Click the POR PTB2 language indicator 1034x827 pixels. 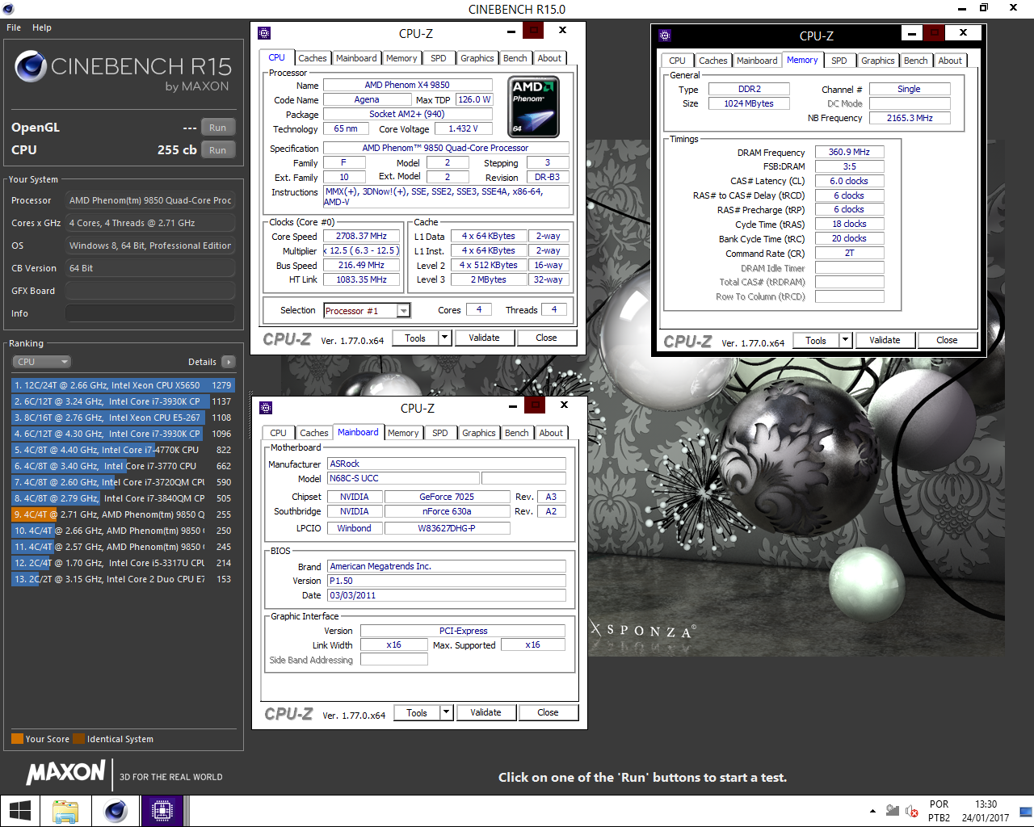click(x=939, y=811)
